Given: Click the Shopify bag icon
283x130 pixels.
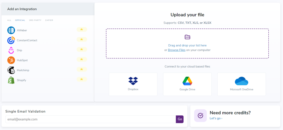Looking at the screenshot, I should click(x=11, y=80).
